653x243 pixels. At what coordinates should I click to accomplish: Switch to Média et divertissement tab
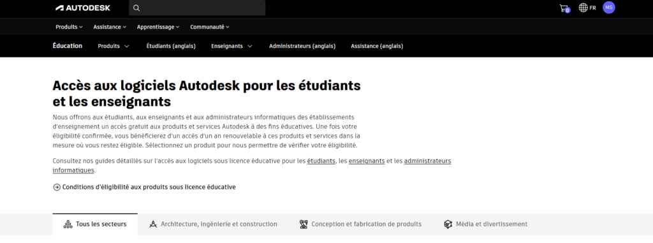point(485,225)
